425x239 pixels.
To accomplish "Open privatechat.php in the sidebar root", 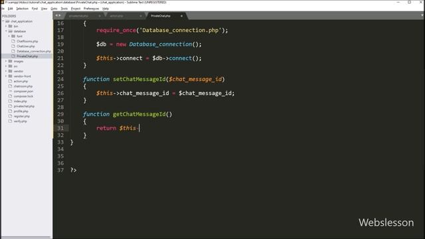I will (24, 106).
